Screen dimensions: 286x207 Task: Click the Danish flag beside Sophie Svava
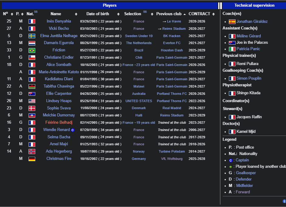click(x=32, y=108)
